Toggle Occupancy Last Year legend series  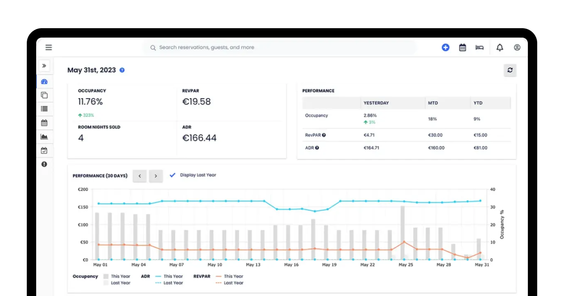click(117, 283)
